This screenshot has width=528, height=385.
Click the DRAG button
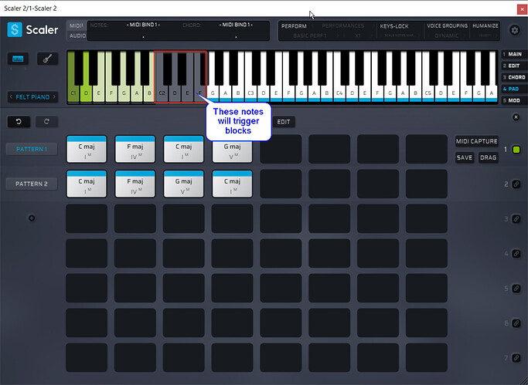pyautogui.click(x=489, y=157)
